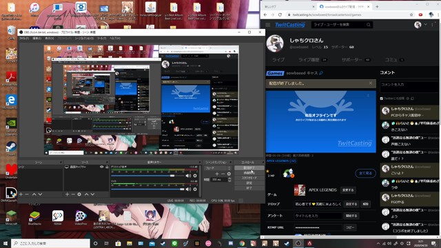Open TwitCasting hamburger menu

(x=268, y=25)
